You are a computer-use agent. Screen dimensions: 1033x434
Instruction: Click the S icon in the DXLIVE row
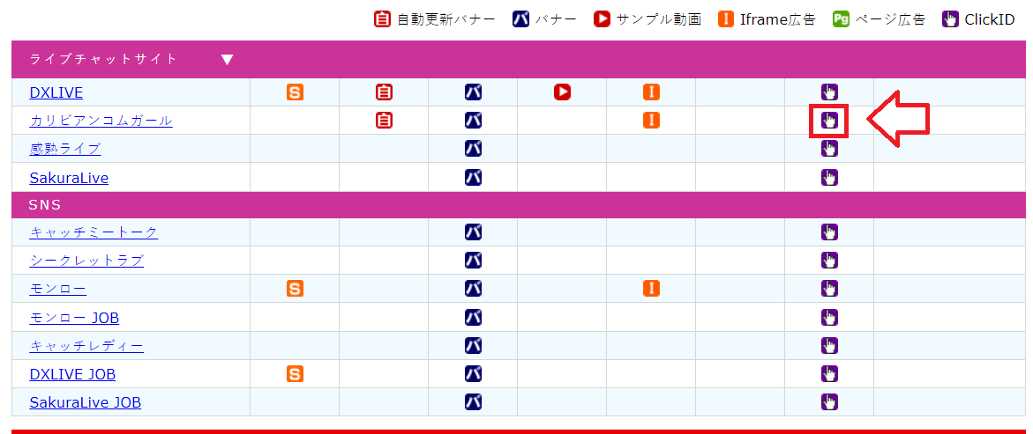click(x=296, y=92)
